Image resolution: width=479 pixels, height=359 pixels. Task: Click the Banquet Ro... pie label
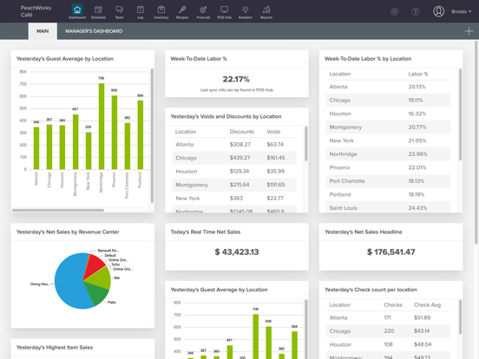pyautogui.click(x=108, y=251)
